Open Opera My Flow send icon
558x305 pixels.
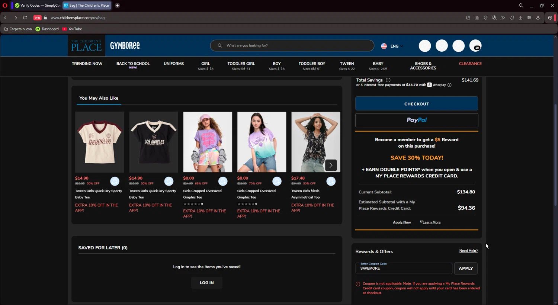click(503, 17)
